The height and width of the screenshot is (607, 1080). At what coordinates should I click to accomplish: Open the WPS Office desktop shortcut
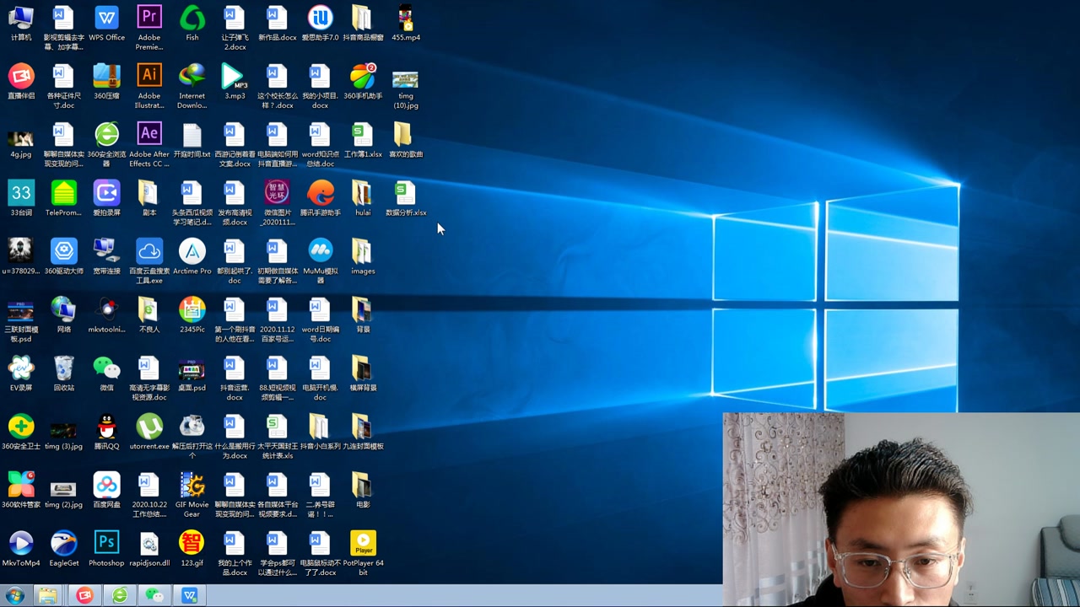[x=106, y=24]
